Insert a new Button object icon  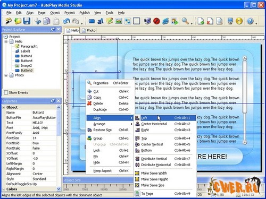point(92,21)
